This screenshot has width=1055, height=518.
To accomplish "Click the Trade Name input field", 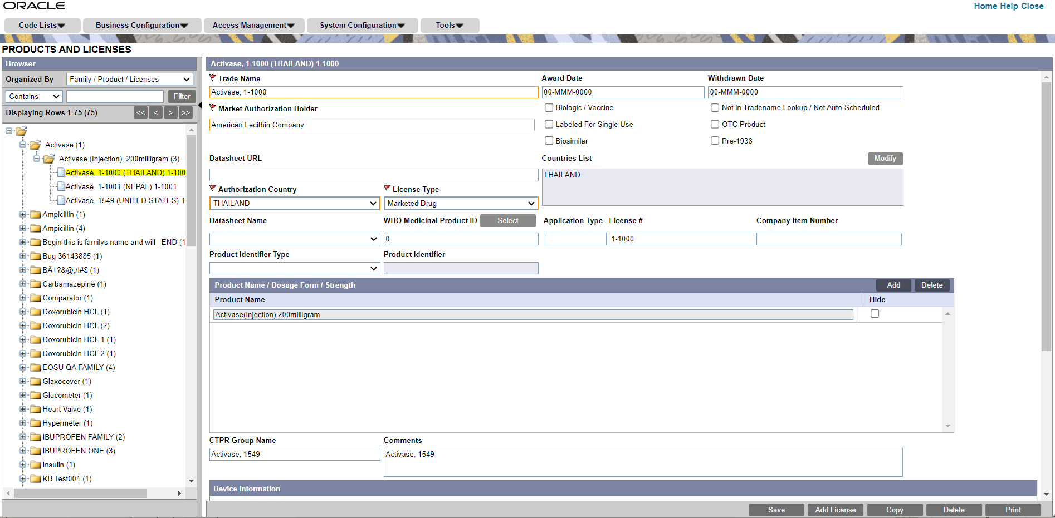I will (374, 92).
